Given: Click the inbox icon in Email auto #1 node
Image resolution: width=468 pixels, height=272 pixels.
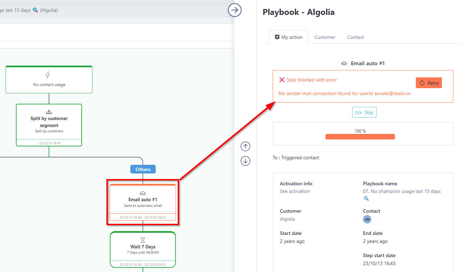Looking at the screenshot, I should click(x=143, y=193).
